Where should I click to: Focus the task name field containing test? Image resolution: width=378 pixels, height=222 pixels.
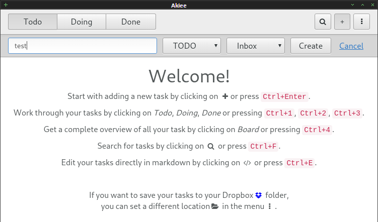(83, 46)
